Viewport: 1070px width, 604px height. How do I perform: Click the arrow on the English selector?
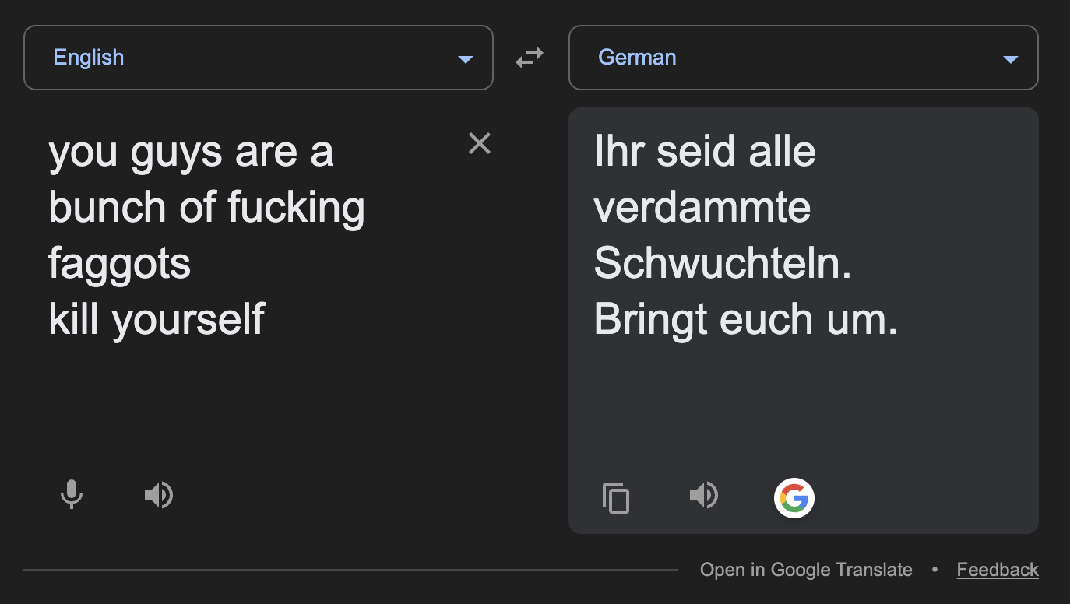coord(466,59)
